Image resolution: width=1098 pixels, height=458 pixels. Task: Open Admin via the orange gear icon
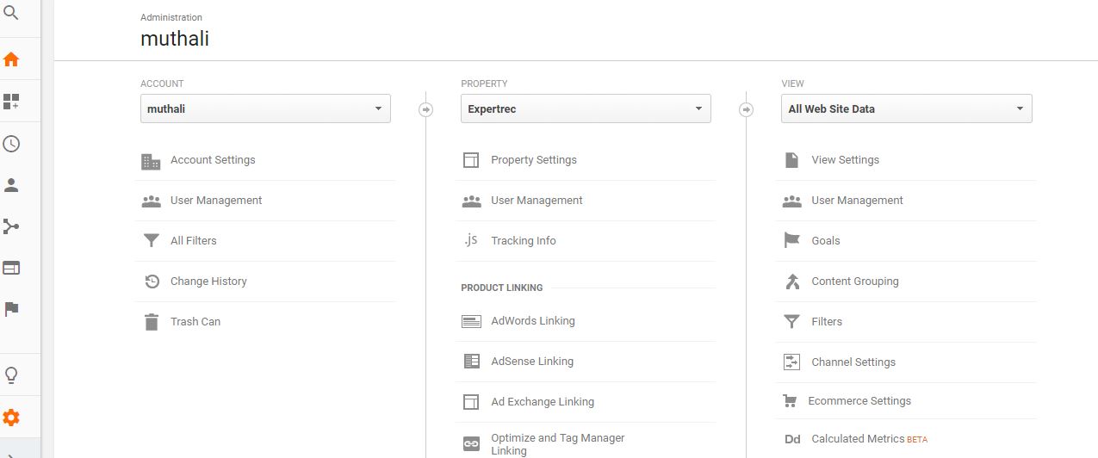(x=11, y=418)
